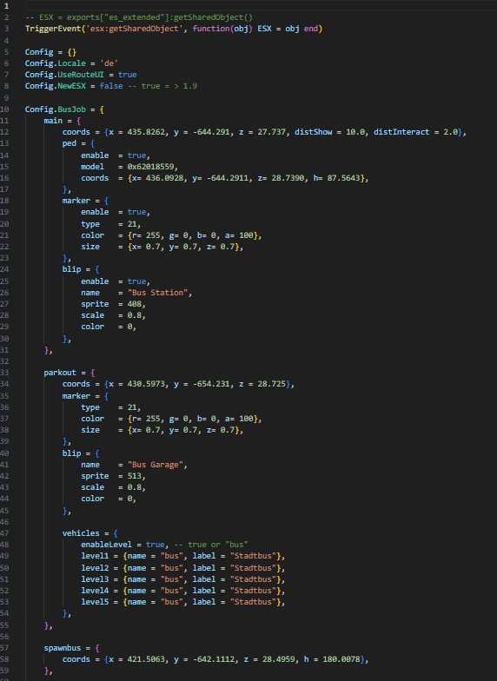
Task: Click the "Bus Station" blip name string
Action: coord(158,293)
